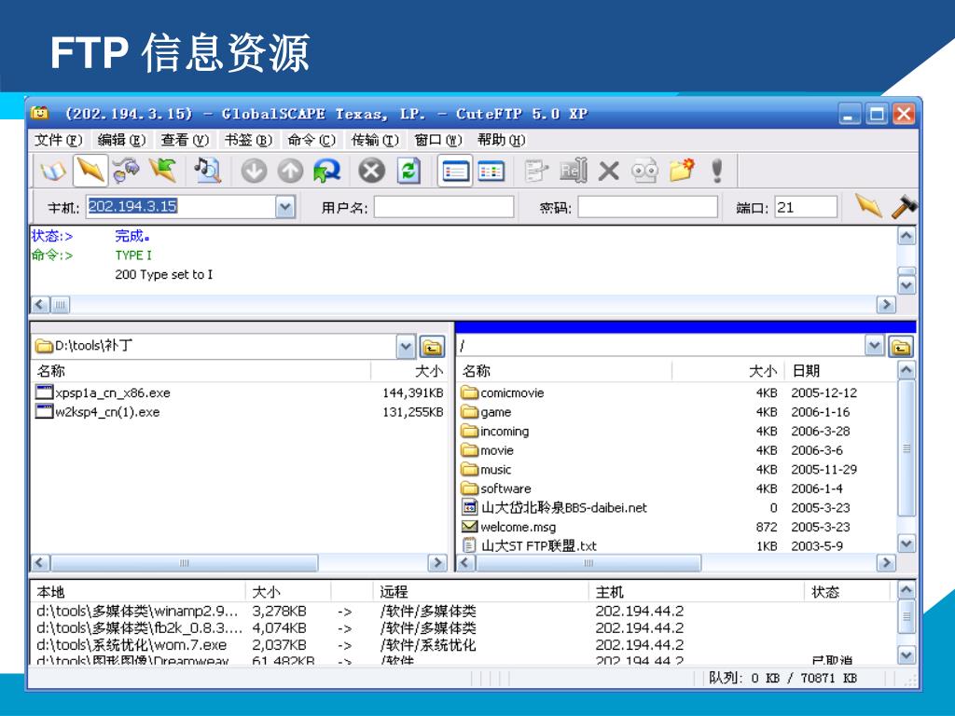
Task: Click the gray upload arrow icon
Action: pos(290,172)
